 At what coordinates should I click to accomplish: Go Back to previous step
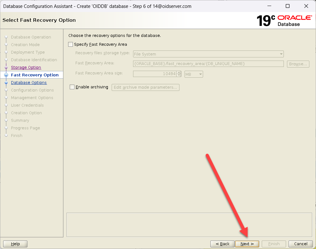coord(222,244)
